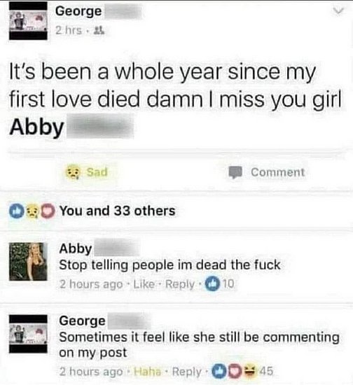Reply to George's comment
The image size is (353, 385).
[x=187, y=372]
